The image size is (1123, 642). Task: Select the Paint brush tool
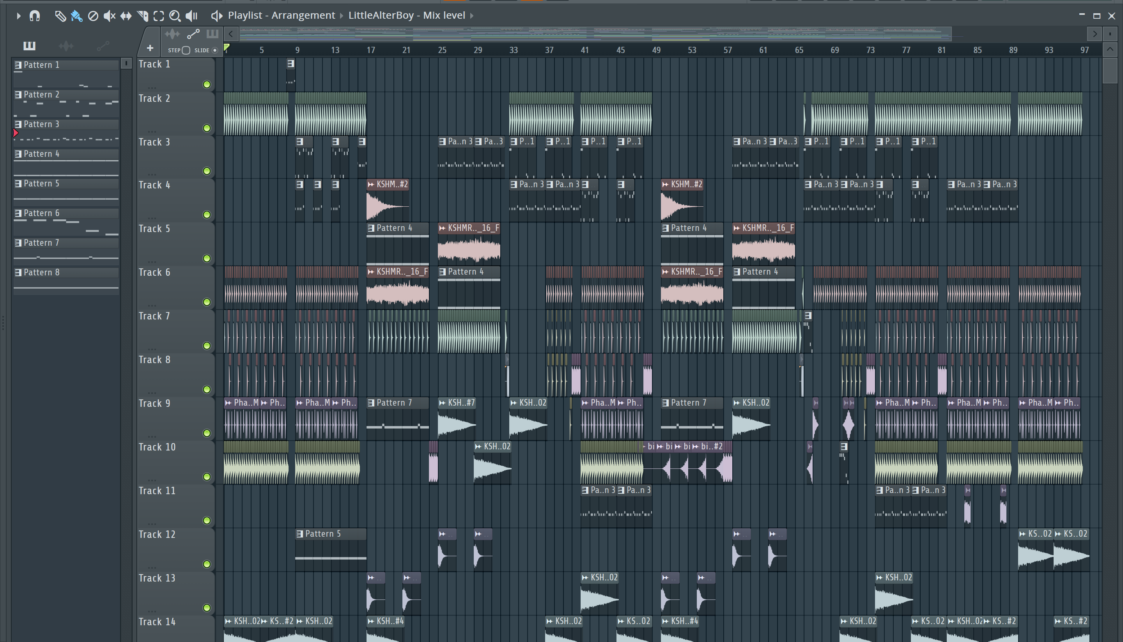76,16
